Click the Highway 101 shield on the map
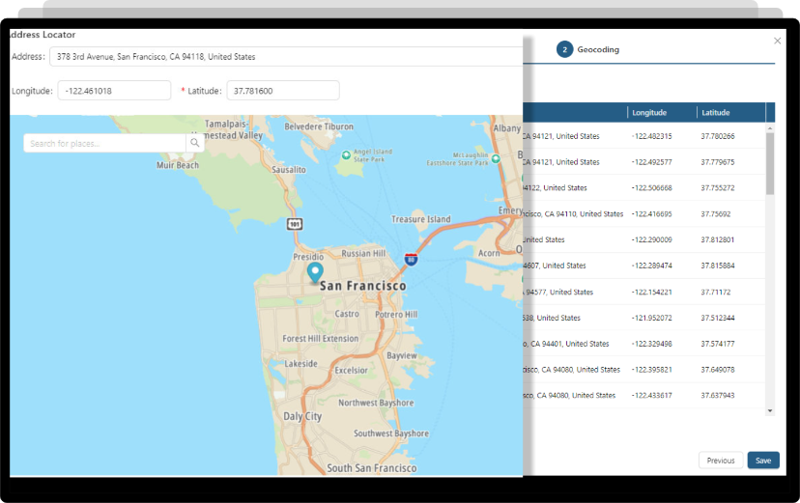The width and height of the screenshot is (800, 503). (x=295, y=224)
